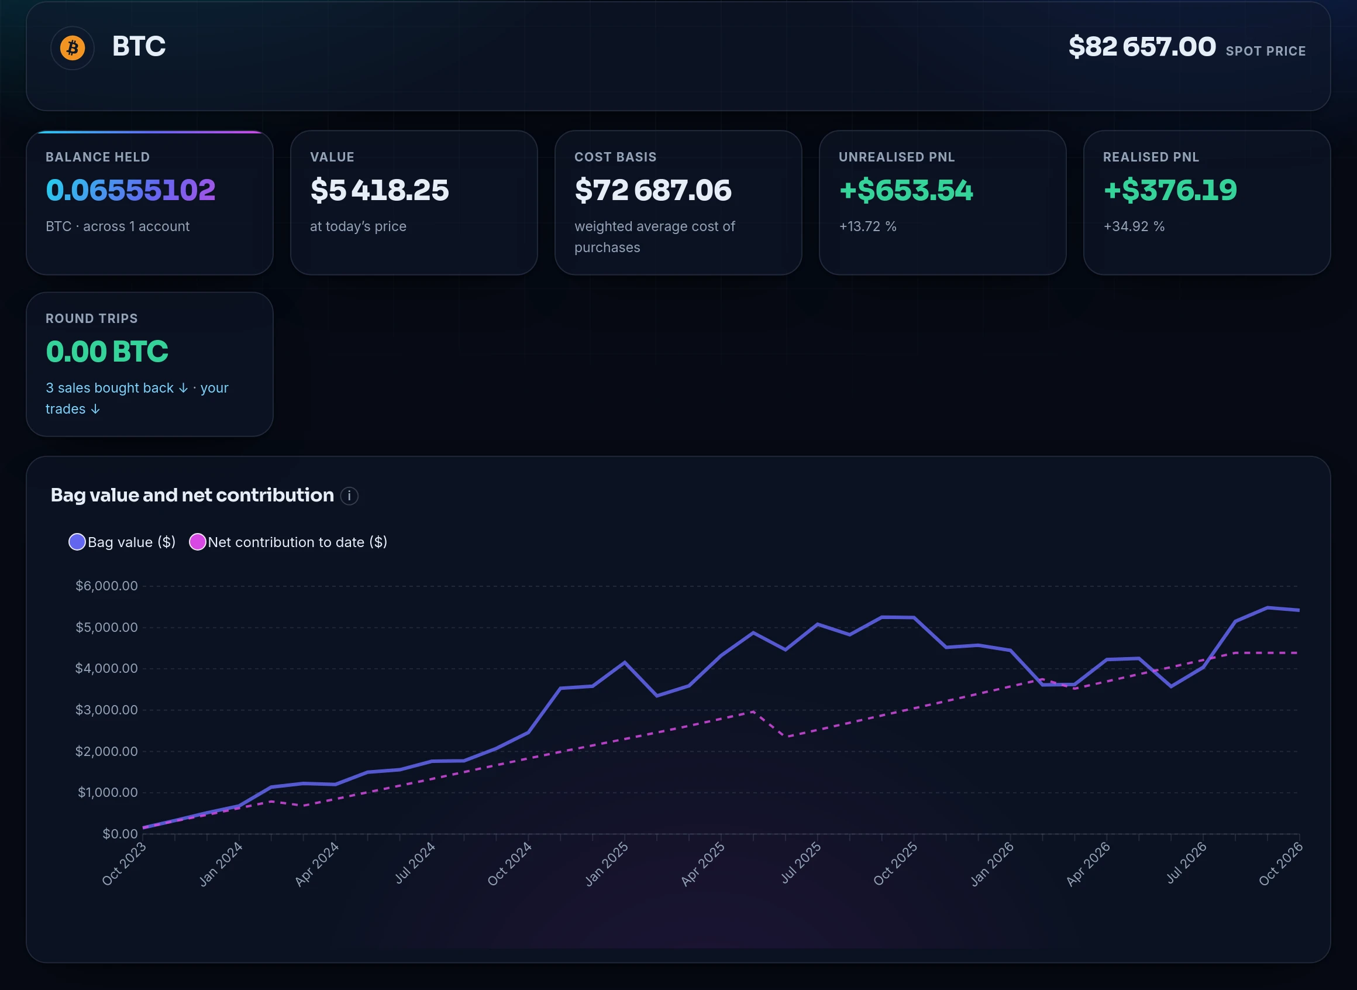Click the Cost Basis $72 687.06 figure
Image resolution: width=1357 pixels, height=990 pixels.
pos(653,191)
